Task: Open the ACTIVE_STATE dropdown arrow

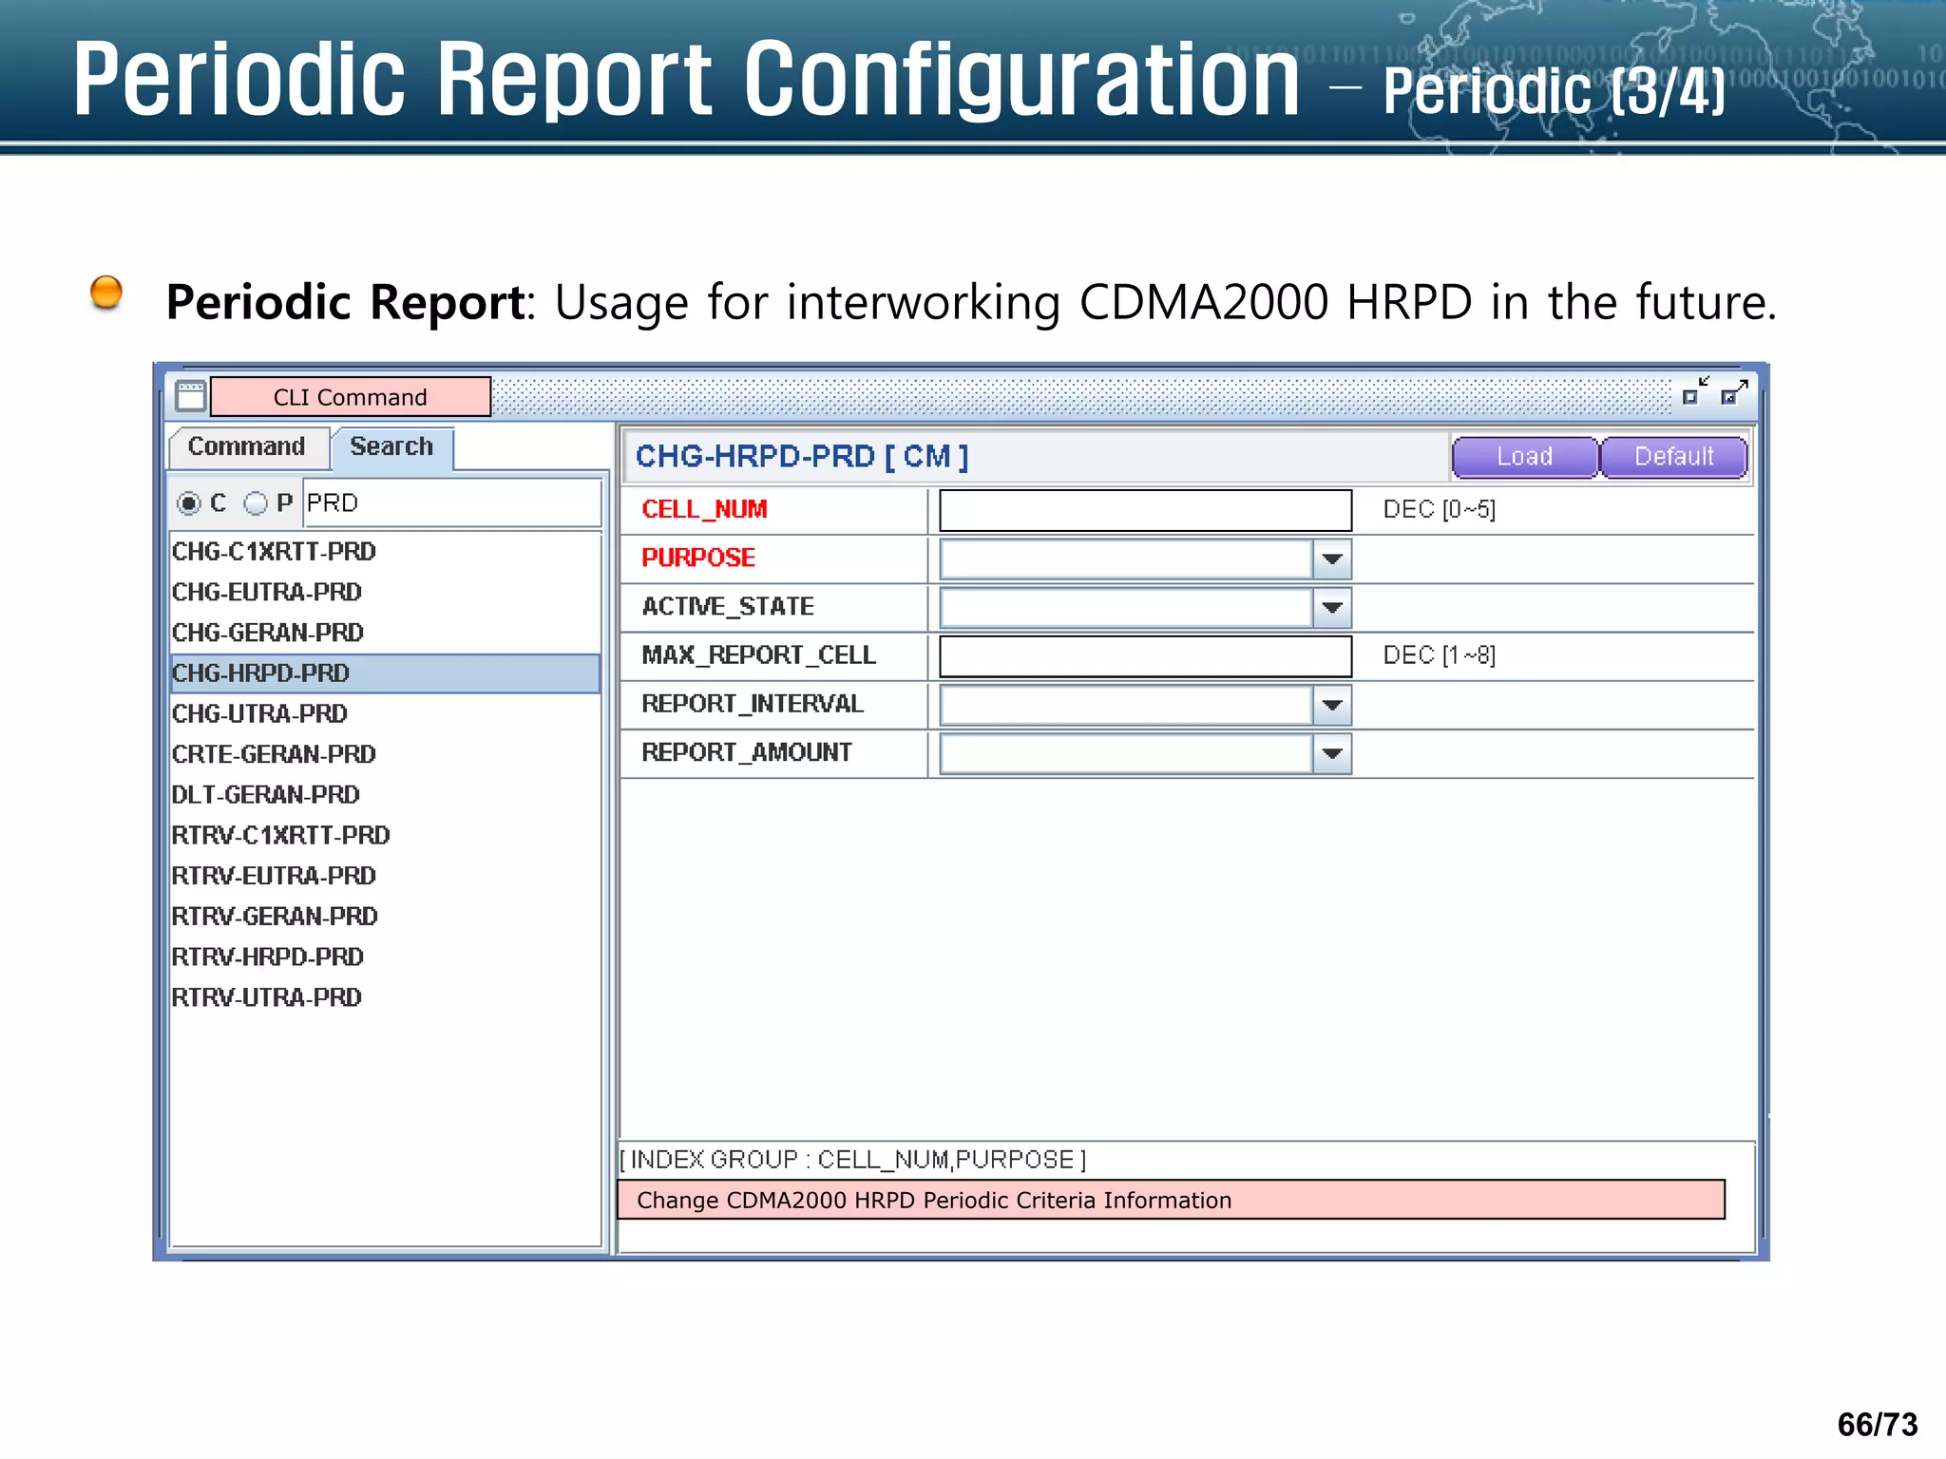Action: point(1332,607)
